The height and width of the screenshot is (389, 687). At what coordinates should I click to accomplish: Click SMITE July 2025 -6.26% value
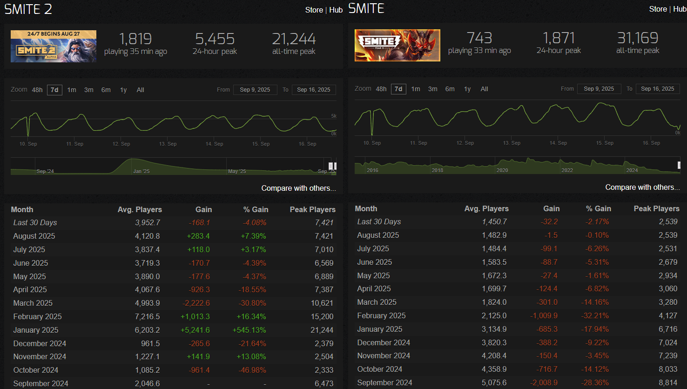(x=597, y=249)
